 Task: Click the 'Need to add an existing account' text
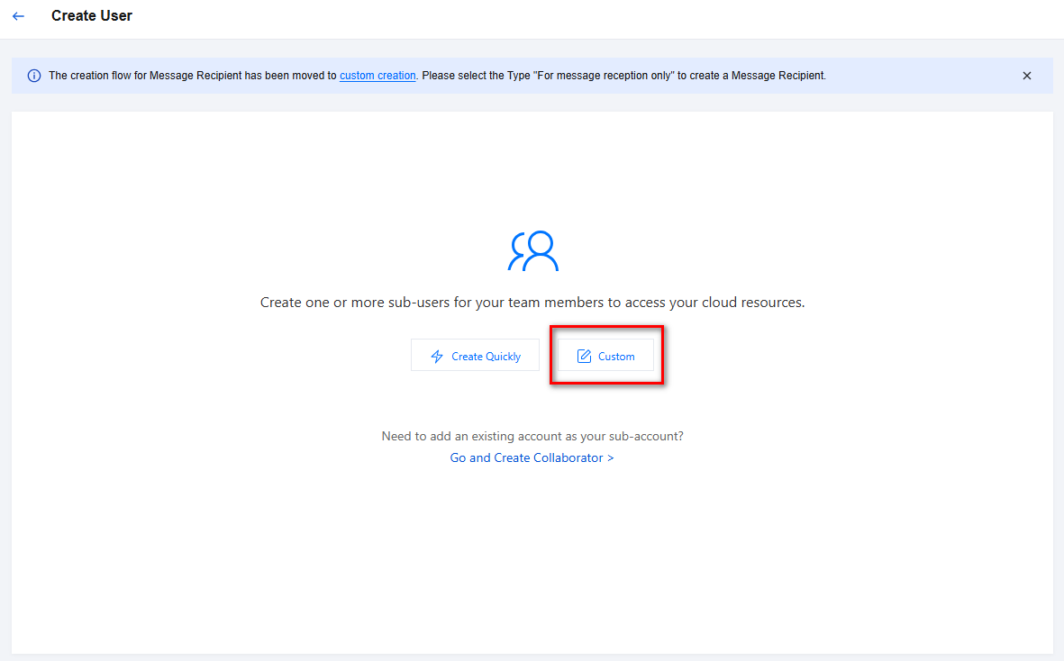pos(532,436)
